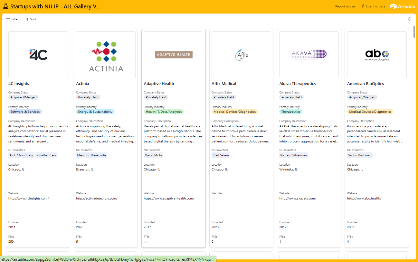Click the Actinia company description text
The width and height of the screenshot is (418, 262).
105,134
